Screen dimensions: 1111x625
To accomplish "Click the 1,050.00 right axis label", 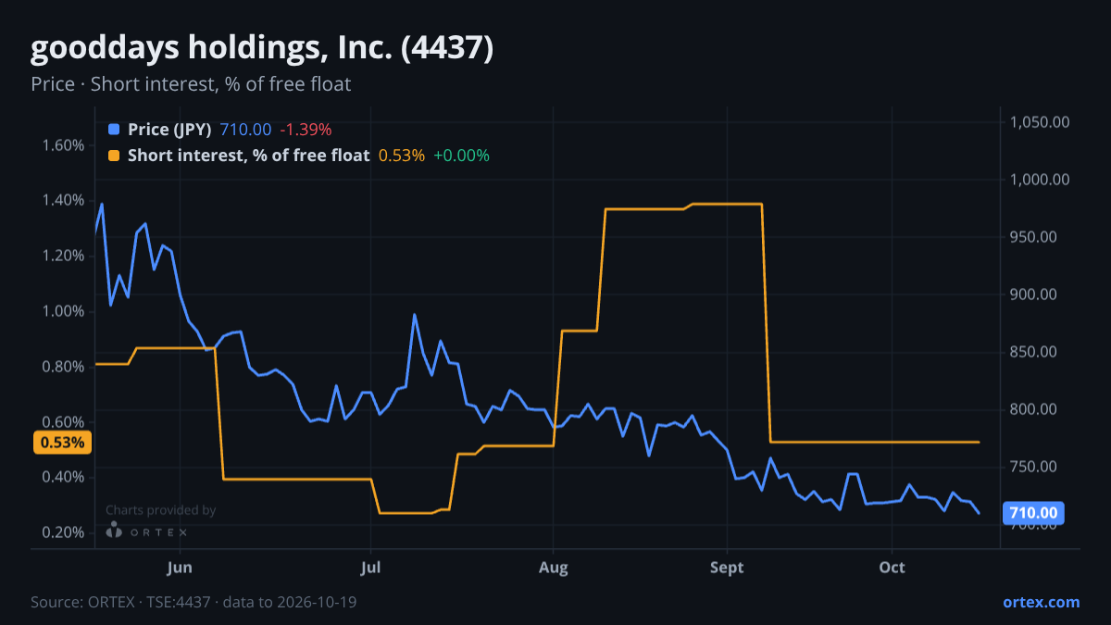I will pyautogui.click(x=1041, y=122).
